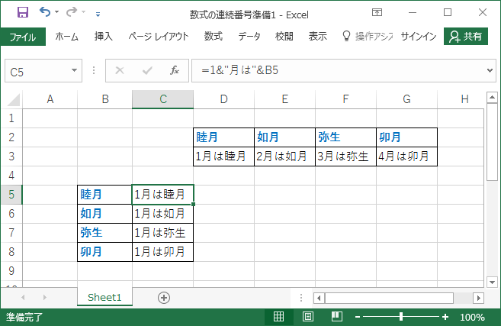The width and height of the screenshot is (501, 326).
Task: Click the horizontal scrollbar right arrow
Action: click(478, 299)
